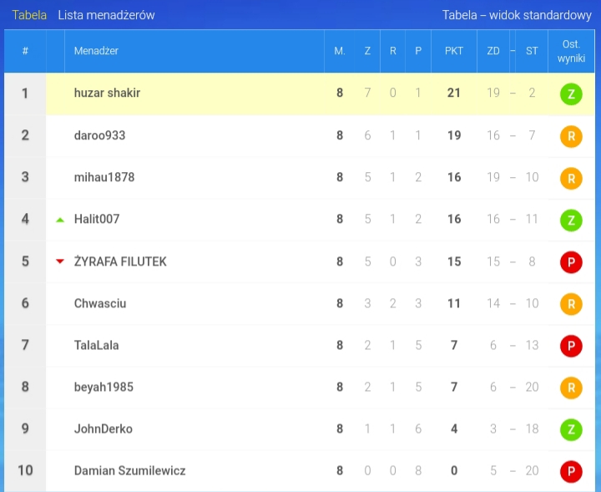Click orange R result icon for daroo933
The width and height of the screenshot is (601, 492).
pos(571,136)
